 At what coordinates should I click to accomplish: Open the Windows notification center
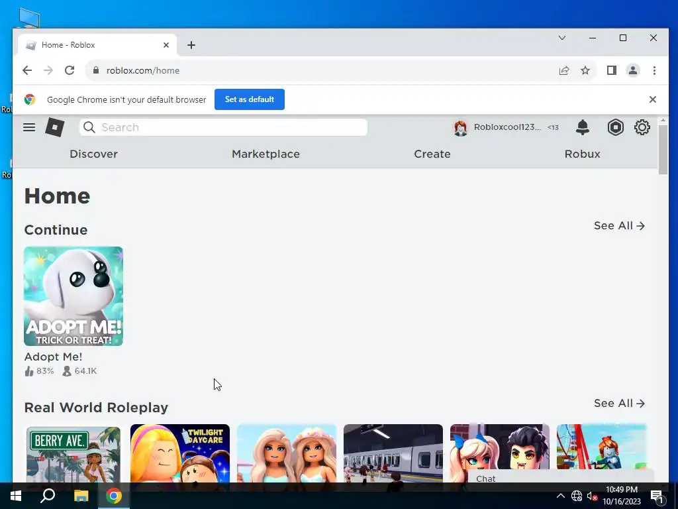point(657,496)
